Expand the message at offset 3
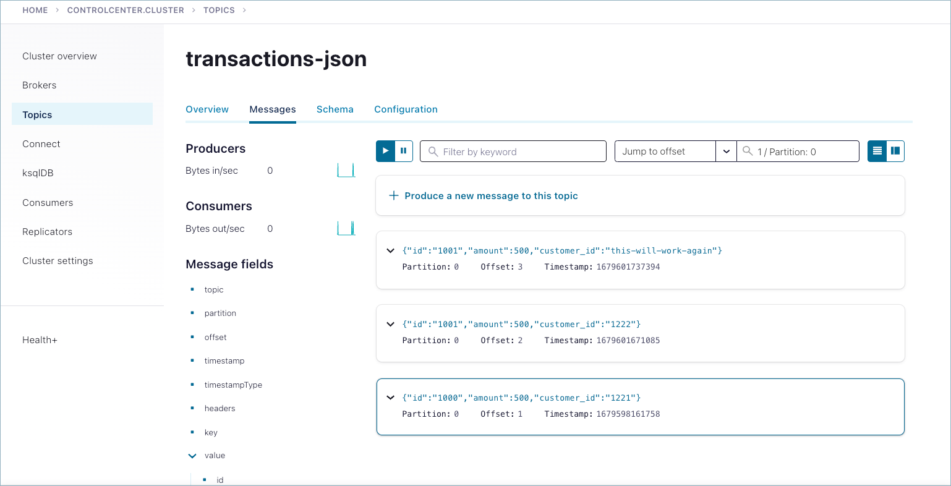Screen dimensions: 951x486 pos(390,250)
